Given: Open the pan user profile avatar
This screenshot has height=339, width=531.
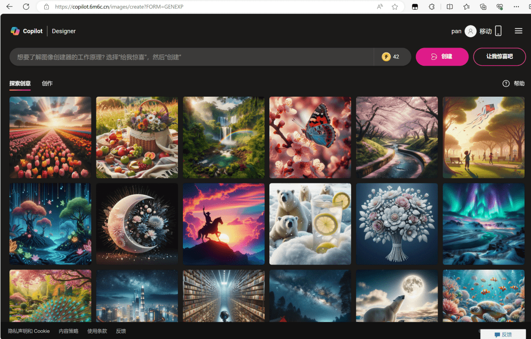Looking at the screenshot, I should 471,31.
